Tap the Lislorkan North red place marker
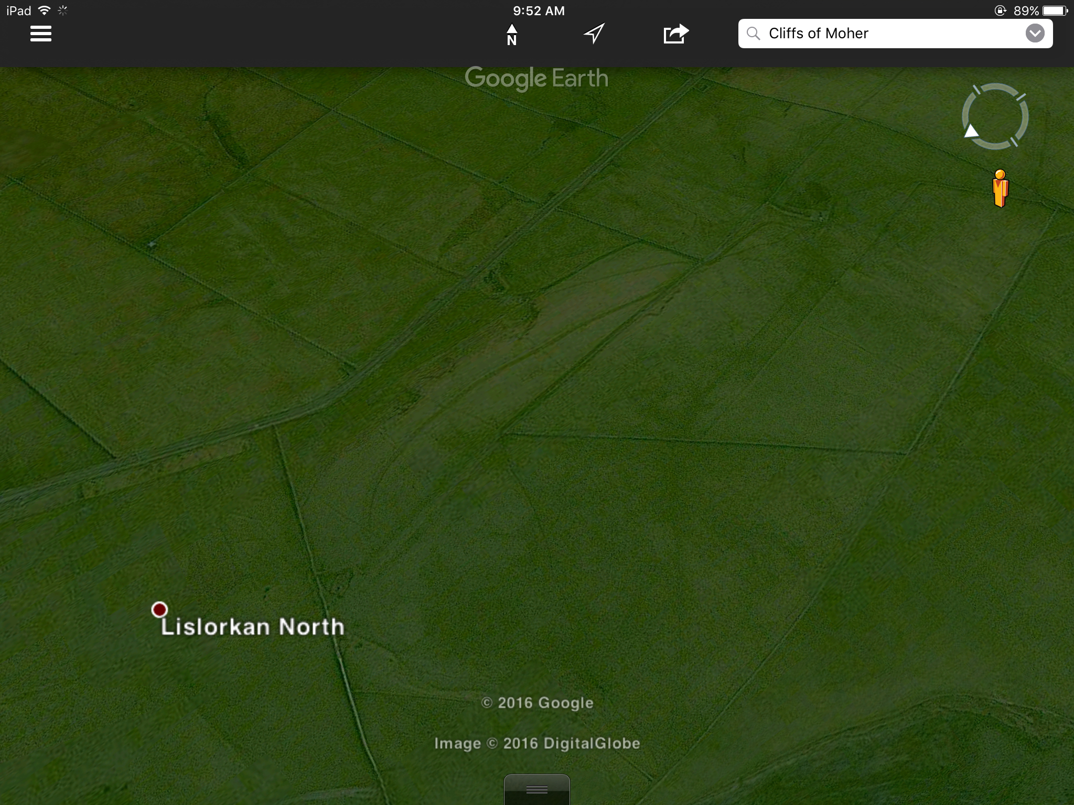 159,610
